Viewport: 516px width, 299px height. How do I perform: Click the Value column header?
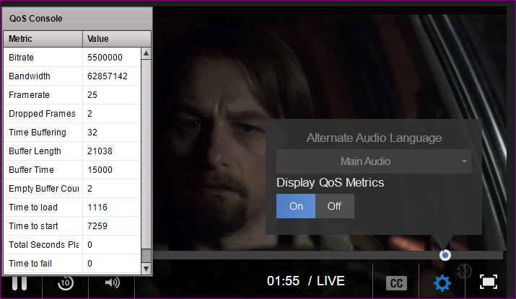(117, 39)
